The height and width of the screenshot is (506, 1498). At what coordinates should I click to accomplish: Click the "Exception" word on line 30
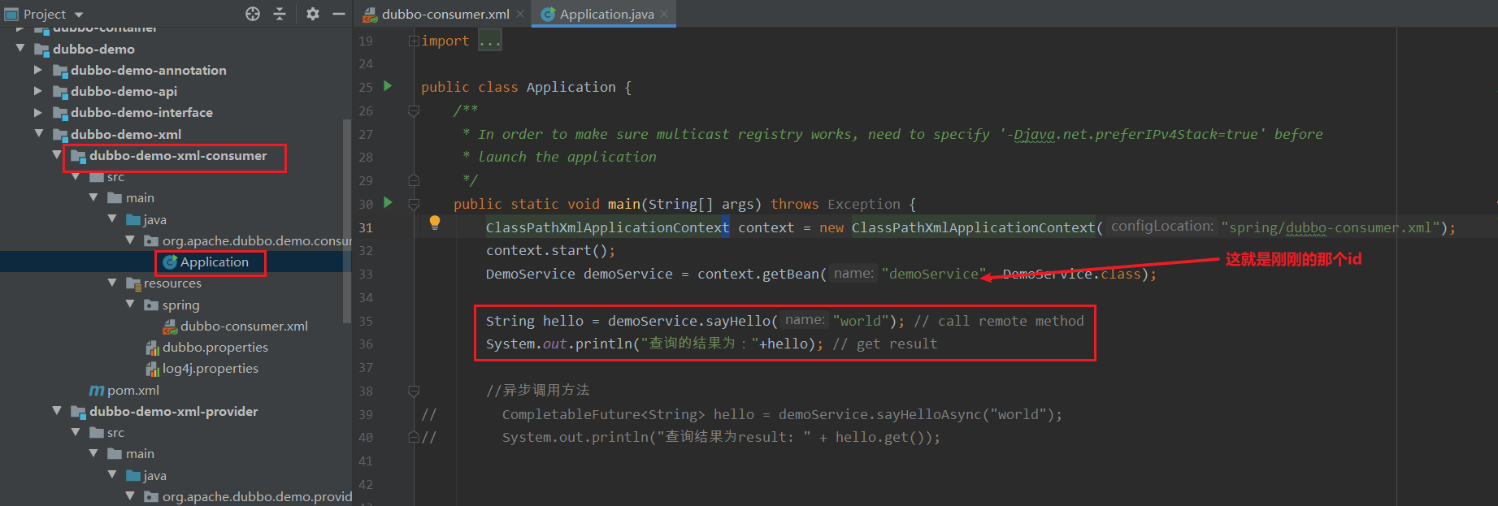coord(864,205)
